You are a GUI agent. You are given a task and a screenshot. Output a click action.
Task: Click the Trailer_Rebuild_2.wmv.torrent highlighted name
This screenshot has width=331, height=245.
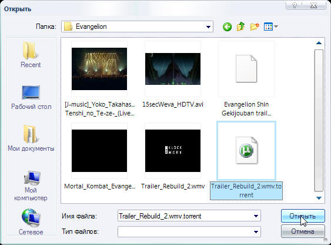[x=246, y=191]
